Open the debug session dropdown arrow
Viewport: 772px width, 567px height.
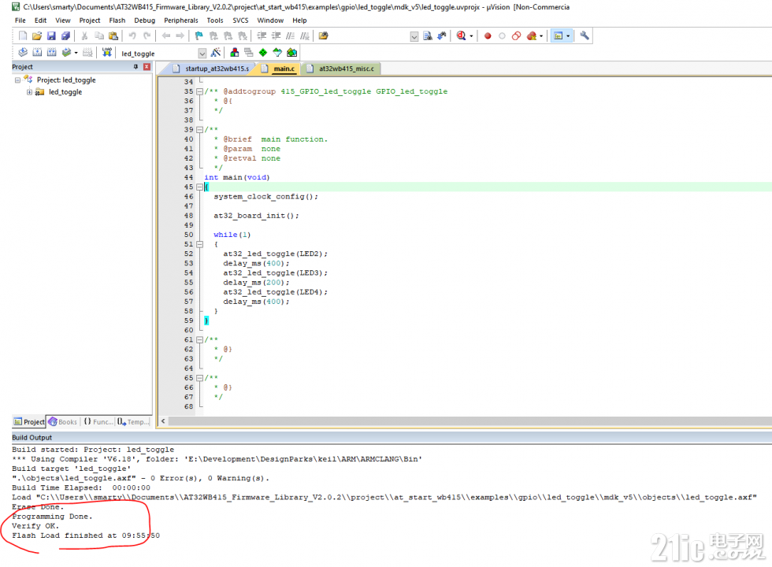point(471,36)
